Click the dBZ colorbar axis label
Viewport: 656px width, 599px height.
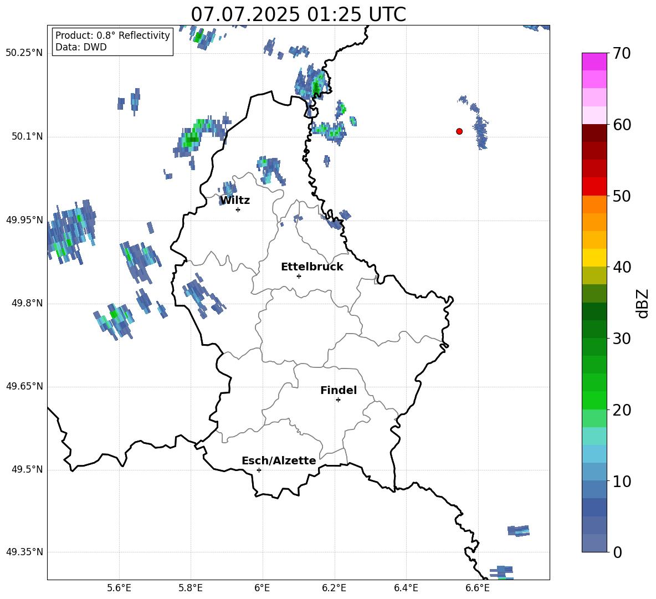point(642,303)
